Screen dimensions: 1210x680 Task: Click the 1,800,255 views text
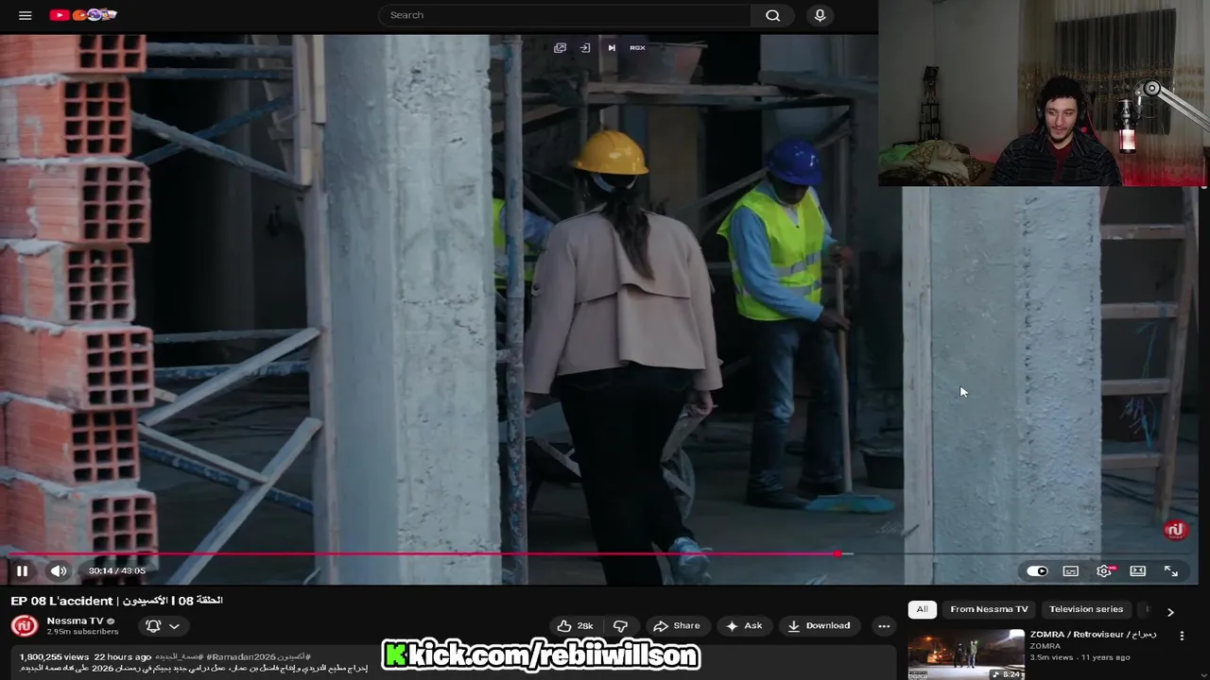54,656
